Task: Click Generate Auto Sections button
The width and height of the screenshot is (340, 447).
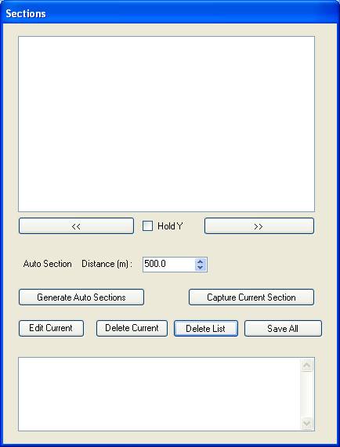Action: pos(81,297)
